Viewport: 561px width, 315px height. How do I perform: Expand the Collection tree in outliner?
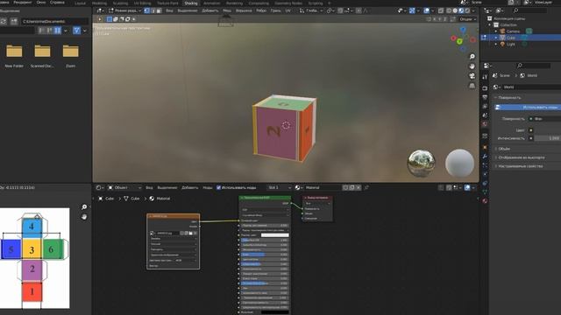pyautogui.click(x=490, y=25)
